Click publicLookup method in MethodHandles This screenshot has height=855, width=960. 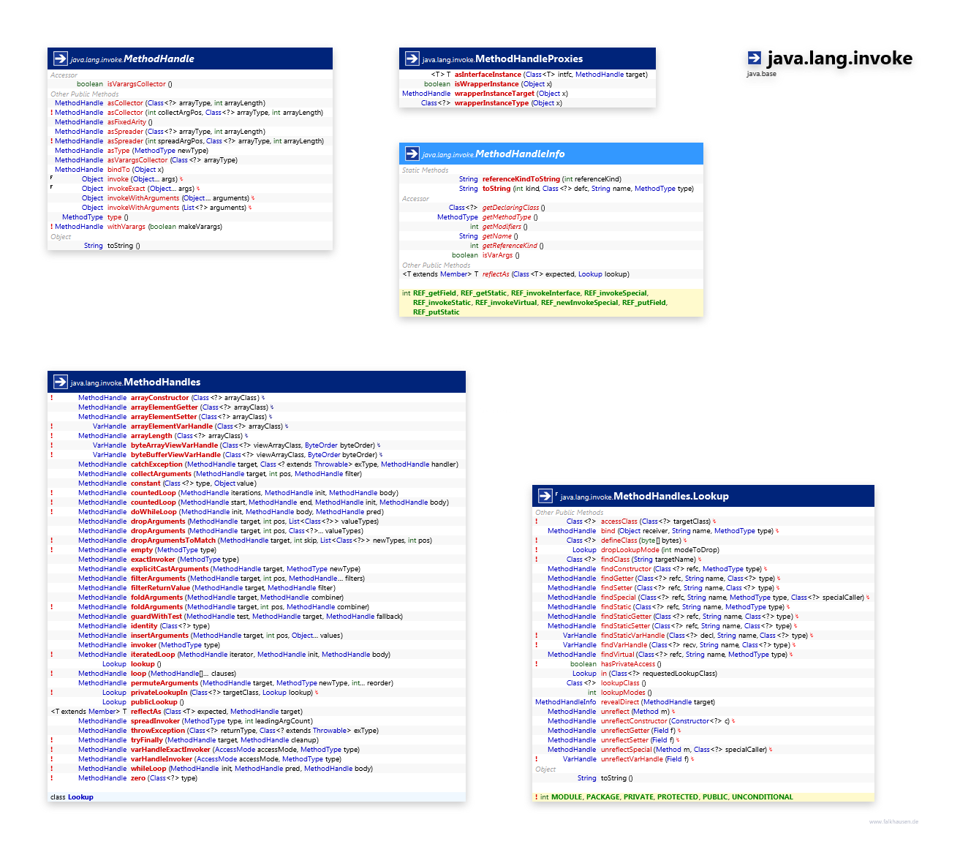[x=154, y=702]
